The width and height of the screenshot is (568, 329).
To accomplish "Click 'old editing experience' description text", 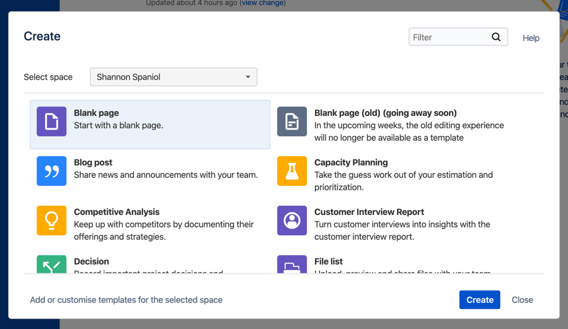I will (409, 131).
